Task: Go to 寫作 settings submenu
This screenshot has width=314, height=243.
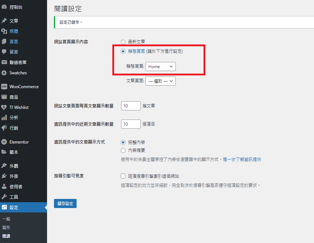Action: click(x=6, y=227)
